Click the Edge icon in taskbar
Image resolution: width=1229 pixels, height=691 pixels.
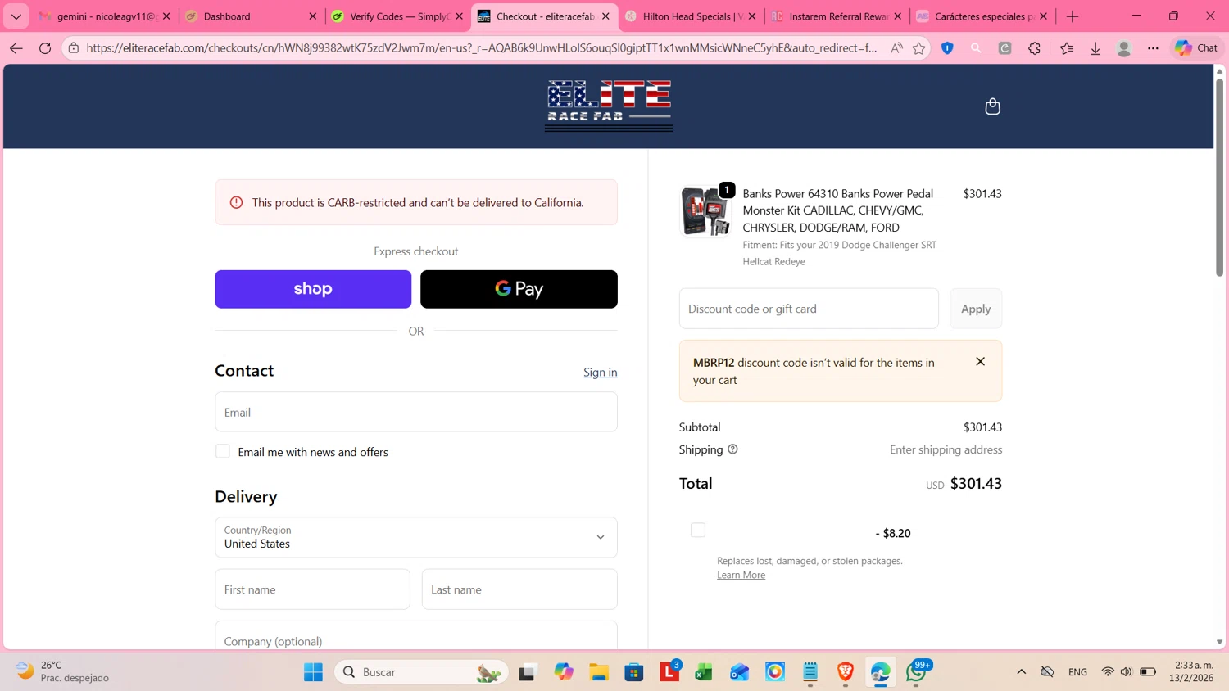[x=881, y=672]
